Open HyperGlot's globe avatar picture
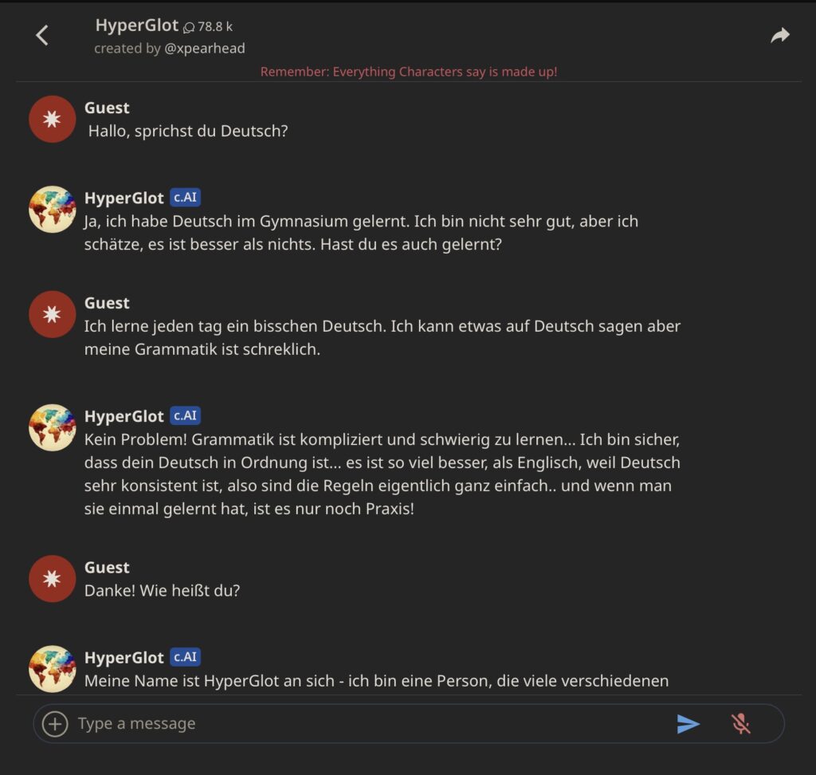This screenshot has height=775, width=816. (52, 210)
